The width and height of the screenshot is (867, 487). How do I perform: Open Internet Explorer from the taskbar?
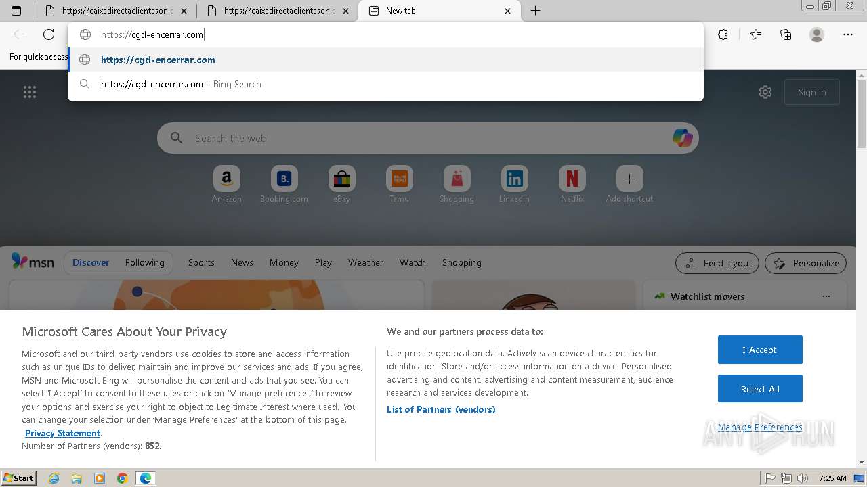pos(54,478)
